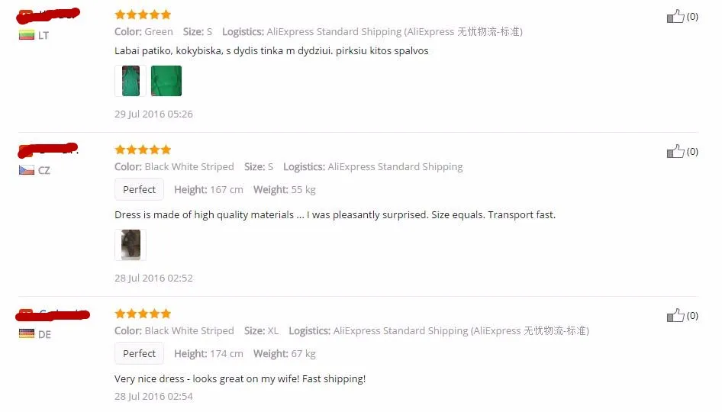The width and height of the screenshot is (722, 412).
Task: Open the redacted DE reviewer's profile name
Action: 53,315
